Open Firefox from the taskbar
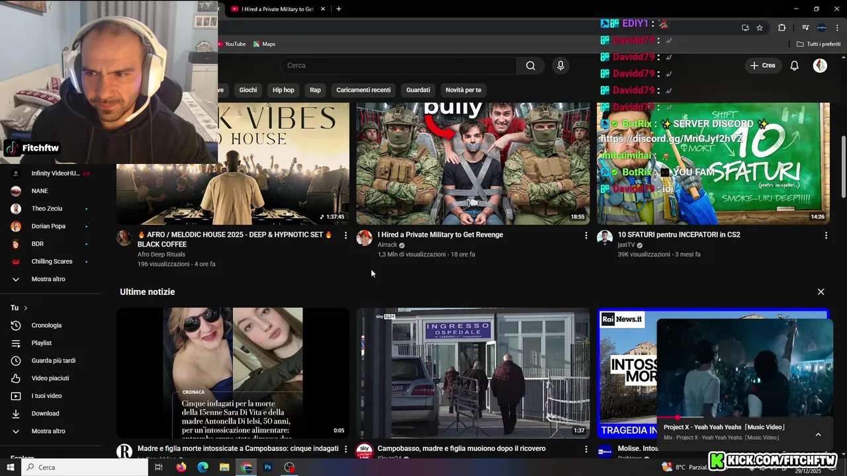The height and width of the screenshot is (476, 847). tap(181, 467)
